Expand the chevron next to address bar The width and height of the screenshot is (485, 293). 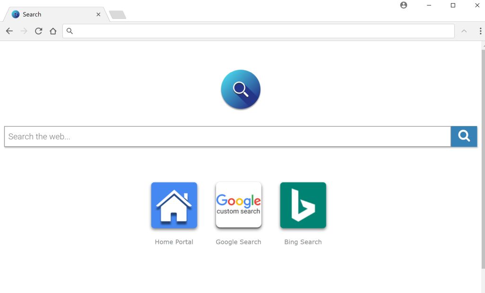[464, 31]
